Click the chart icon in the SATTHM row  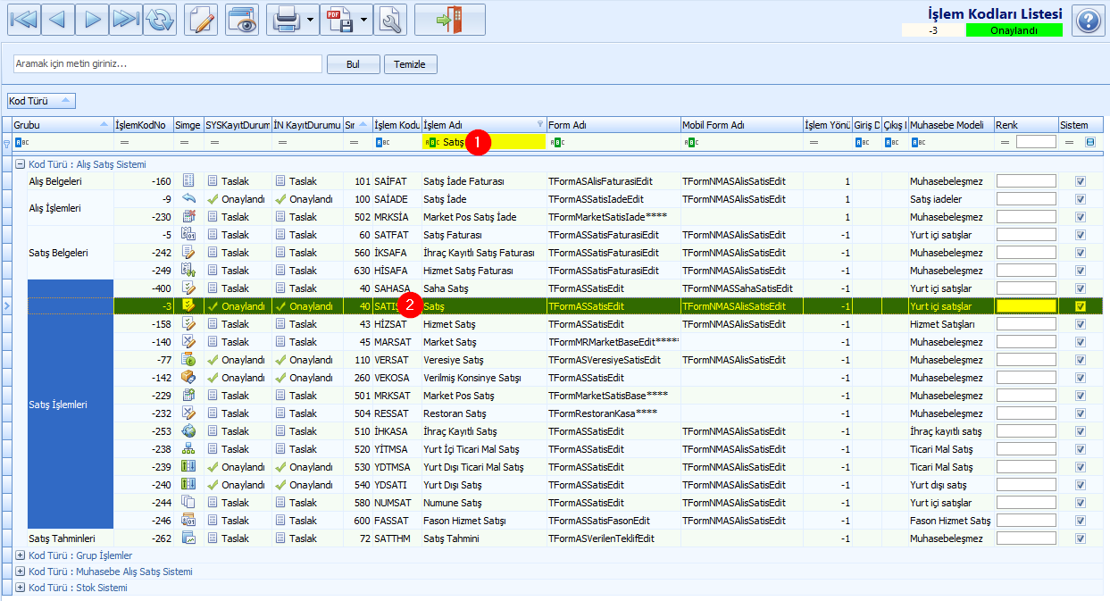188,538
